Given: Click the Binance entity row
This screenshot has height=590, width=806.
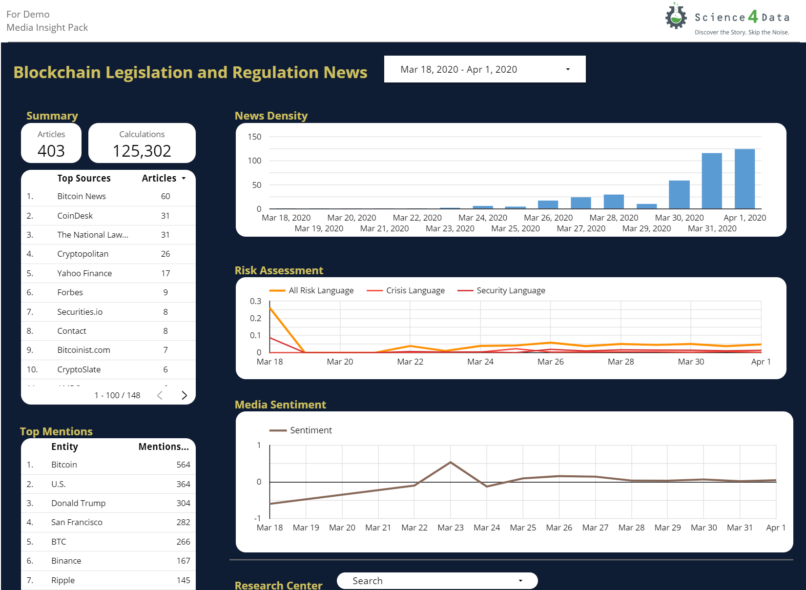Looking at the screenshot, I should coord(108,561).
